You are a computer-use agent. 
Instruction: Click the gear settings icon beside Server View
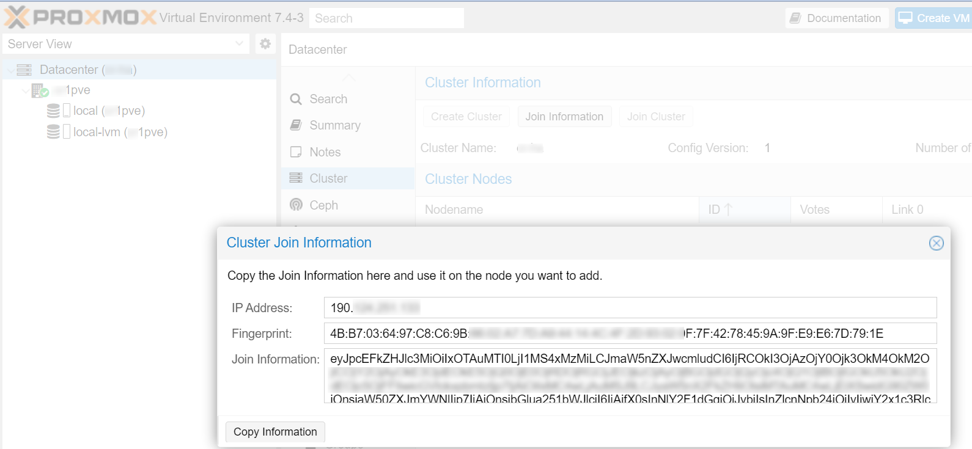click(x=265, y=44)
